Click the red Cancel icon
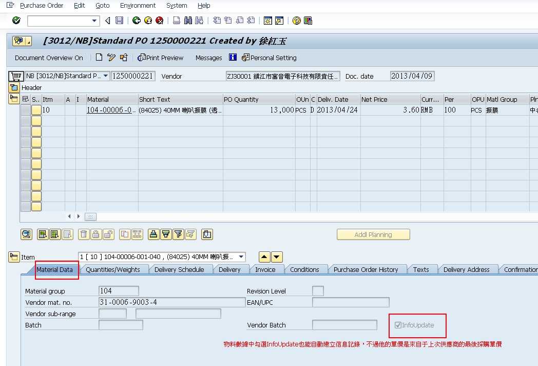Screen dimensions: 538x366 click(159, 21)
